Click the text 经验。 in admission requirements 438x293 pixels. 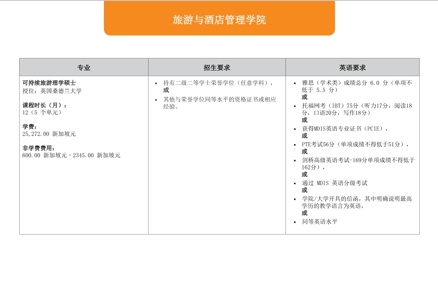pyautogui.click(x=171, y=107)
